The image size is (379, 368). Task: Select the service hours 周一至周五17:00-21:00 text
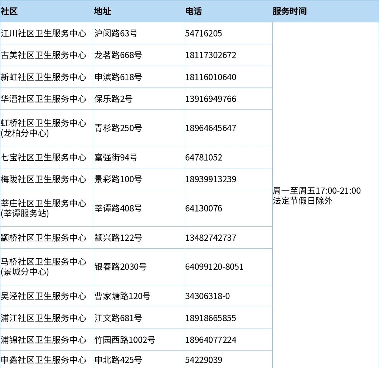317,191
